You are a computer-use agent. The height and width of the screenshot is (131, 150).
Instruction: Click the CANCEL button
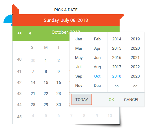(x=131, y=100)
